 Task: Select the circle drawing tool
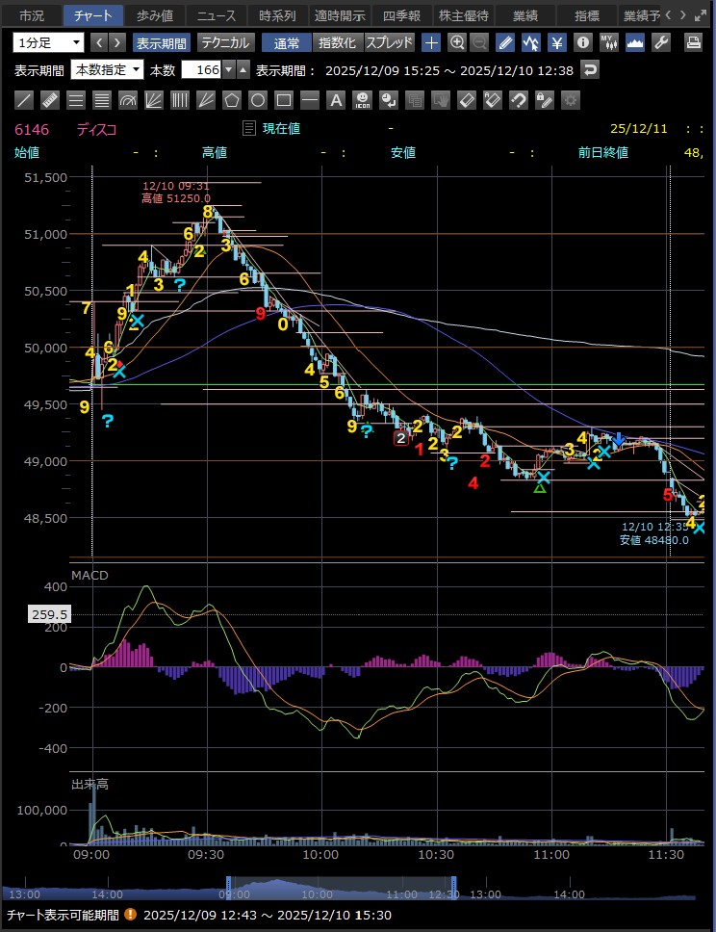tap(258, 99)
